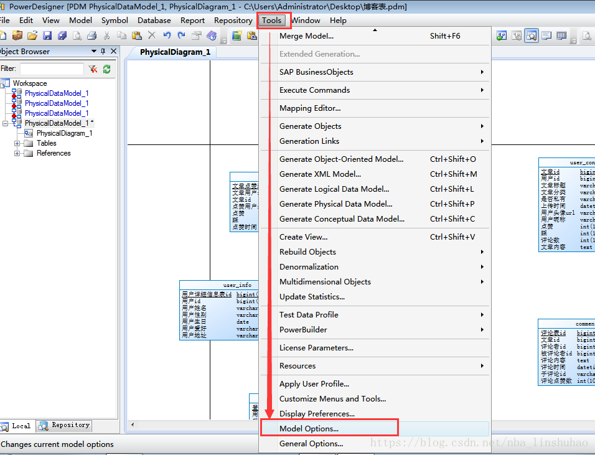Choose Generate Physical Data Model entry
This screenshot has height=455, width=595.
point(375,204)
